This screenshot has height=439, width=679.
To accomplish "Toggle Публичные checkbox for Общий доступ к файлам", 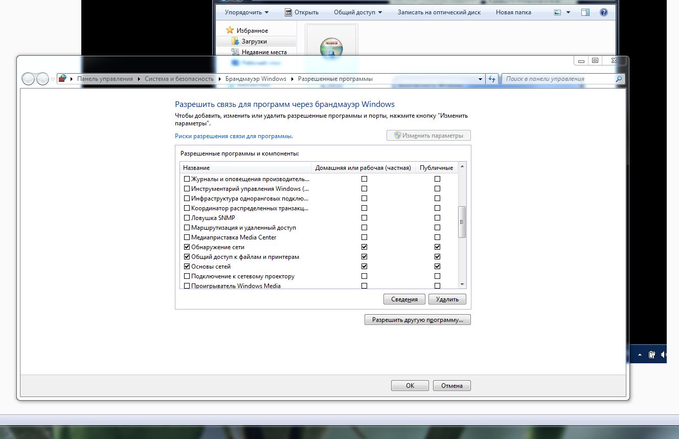I will tap(437, 257).
